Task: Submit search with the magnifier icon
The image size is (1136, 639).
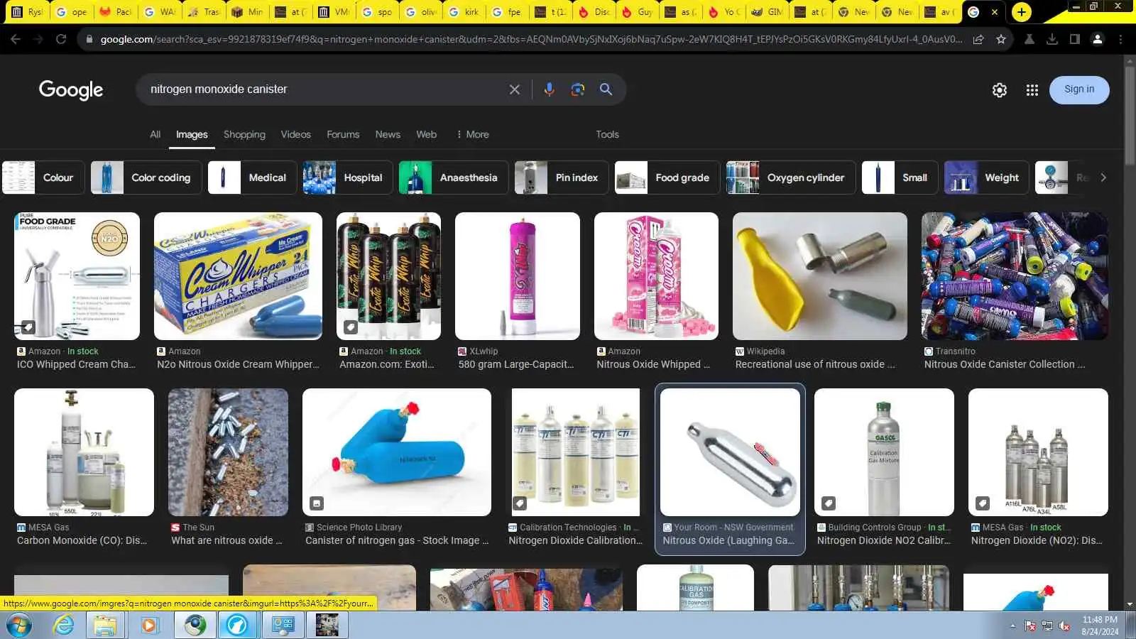Action: pos(606,89)
